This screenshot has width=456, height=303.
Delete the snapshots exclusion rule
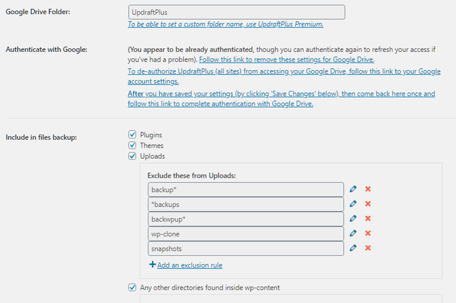click(x=368, y=248)
